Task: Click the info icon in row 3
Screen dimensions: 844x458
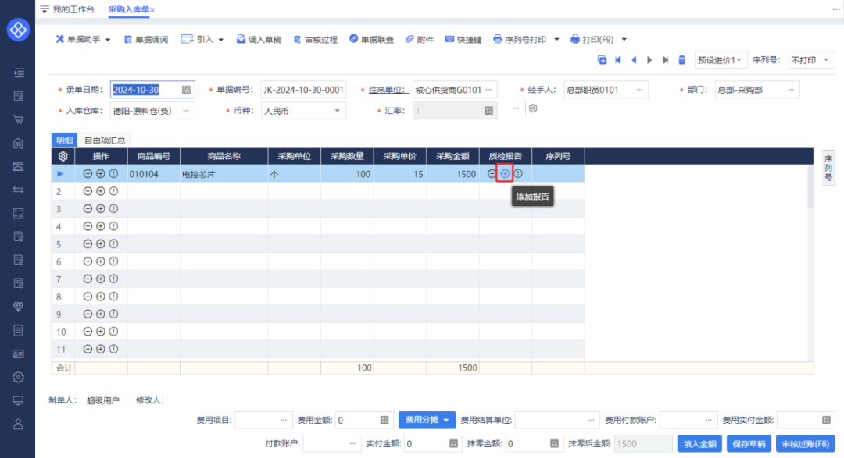Action: [113, 208]
